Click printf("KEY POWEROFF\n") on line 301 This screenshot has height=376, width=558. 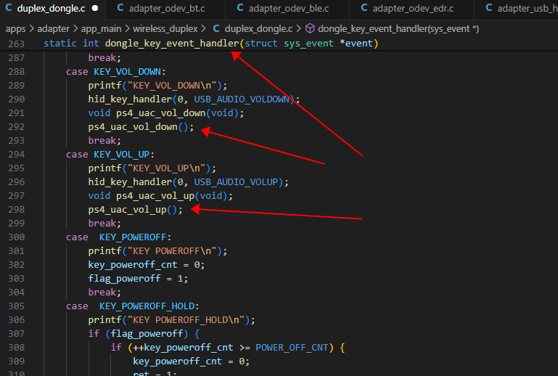157,251
